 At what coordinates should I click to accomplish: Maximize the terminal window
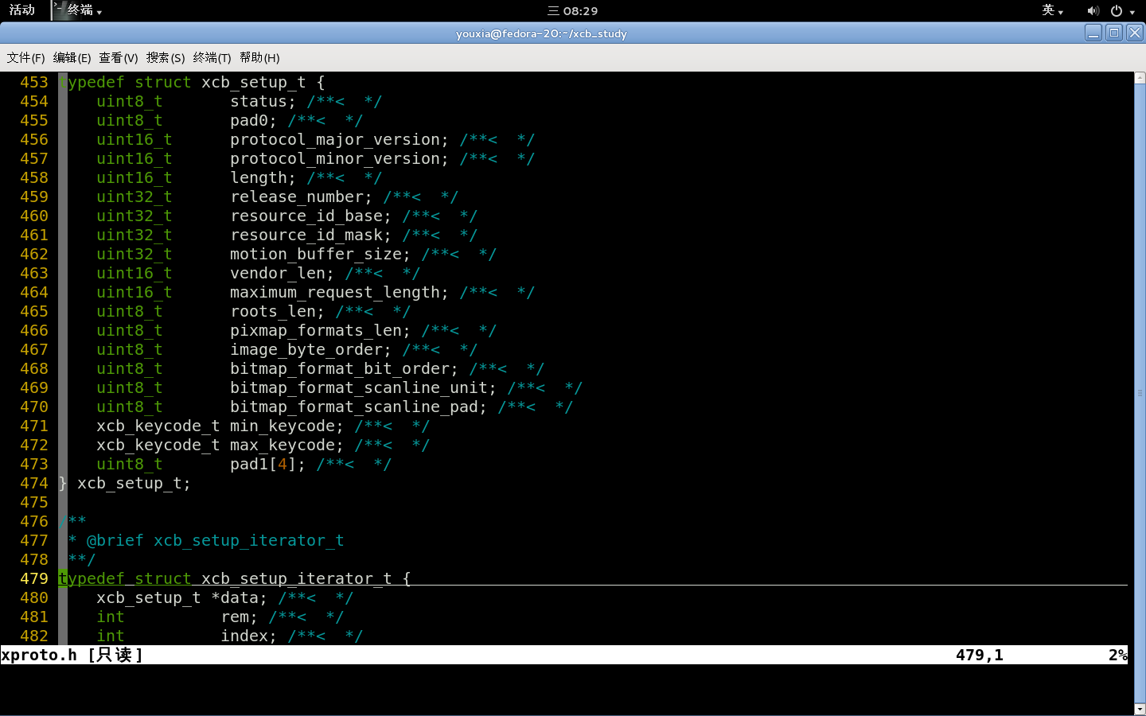pos(1114,33)
